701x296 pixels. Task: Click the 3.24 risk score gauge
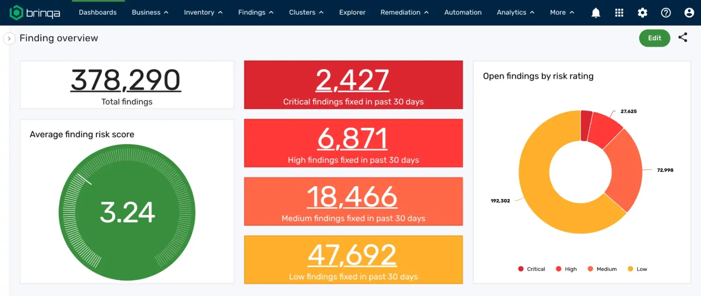pos(127,213)
